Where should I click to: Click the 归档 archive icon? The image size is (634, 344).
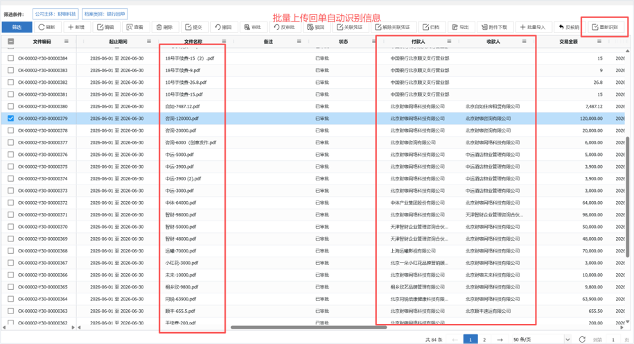[425, 27]
